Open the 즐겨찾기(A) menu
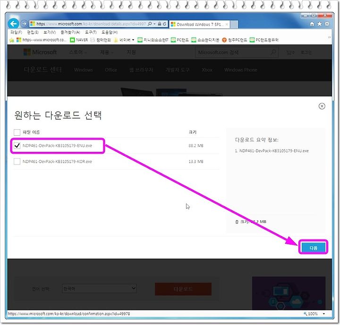 pyautogui.click(x=70, y=32)
